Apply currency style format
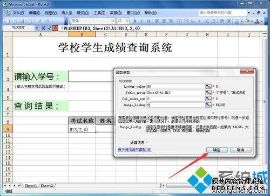Viewport: 270px width, 196px height. click(186, 21)
